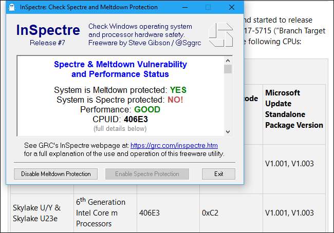The width and height of the screenshot is (334, 233).
Task: Maximize the InSpectre window
Action: tap(208, 8)
